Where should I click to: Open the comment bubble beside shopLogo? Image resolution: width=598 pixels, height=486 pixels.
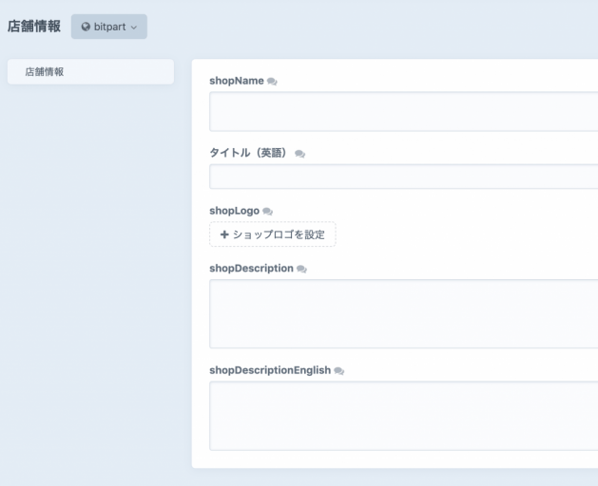pos(267,211)
